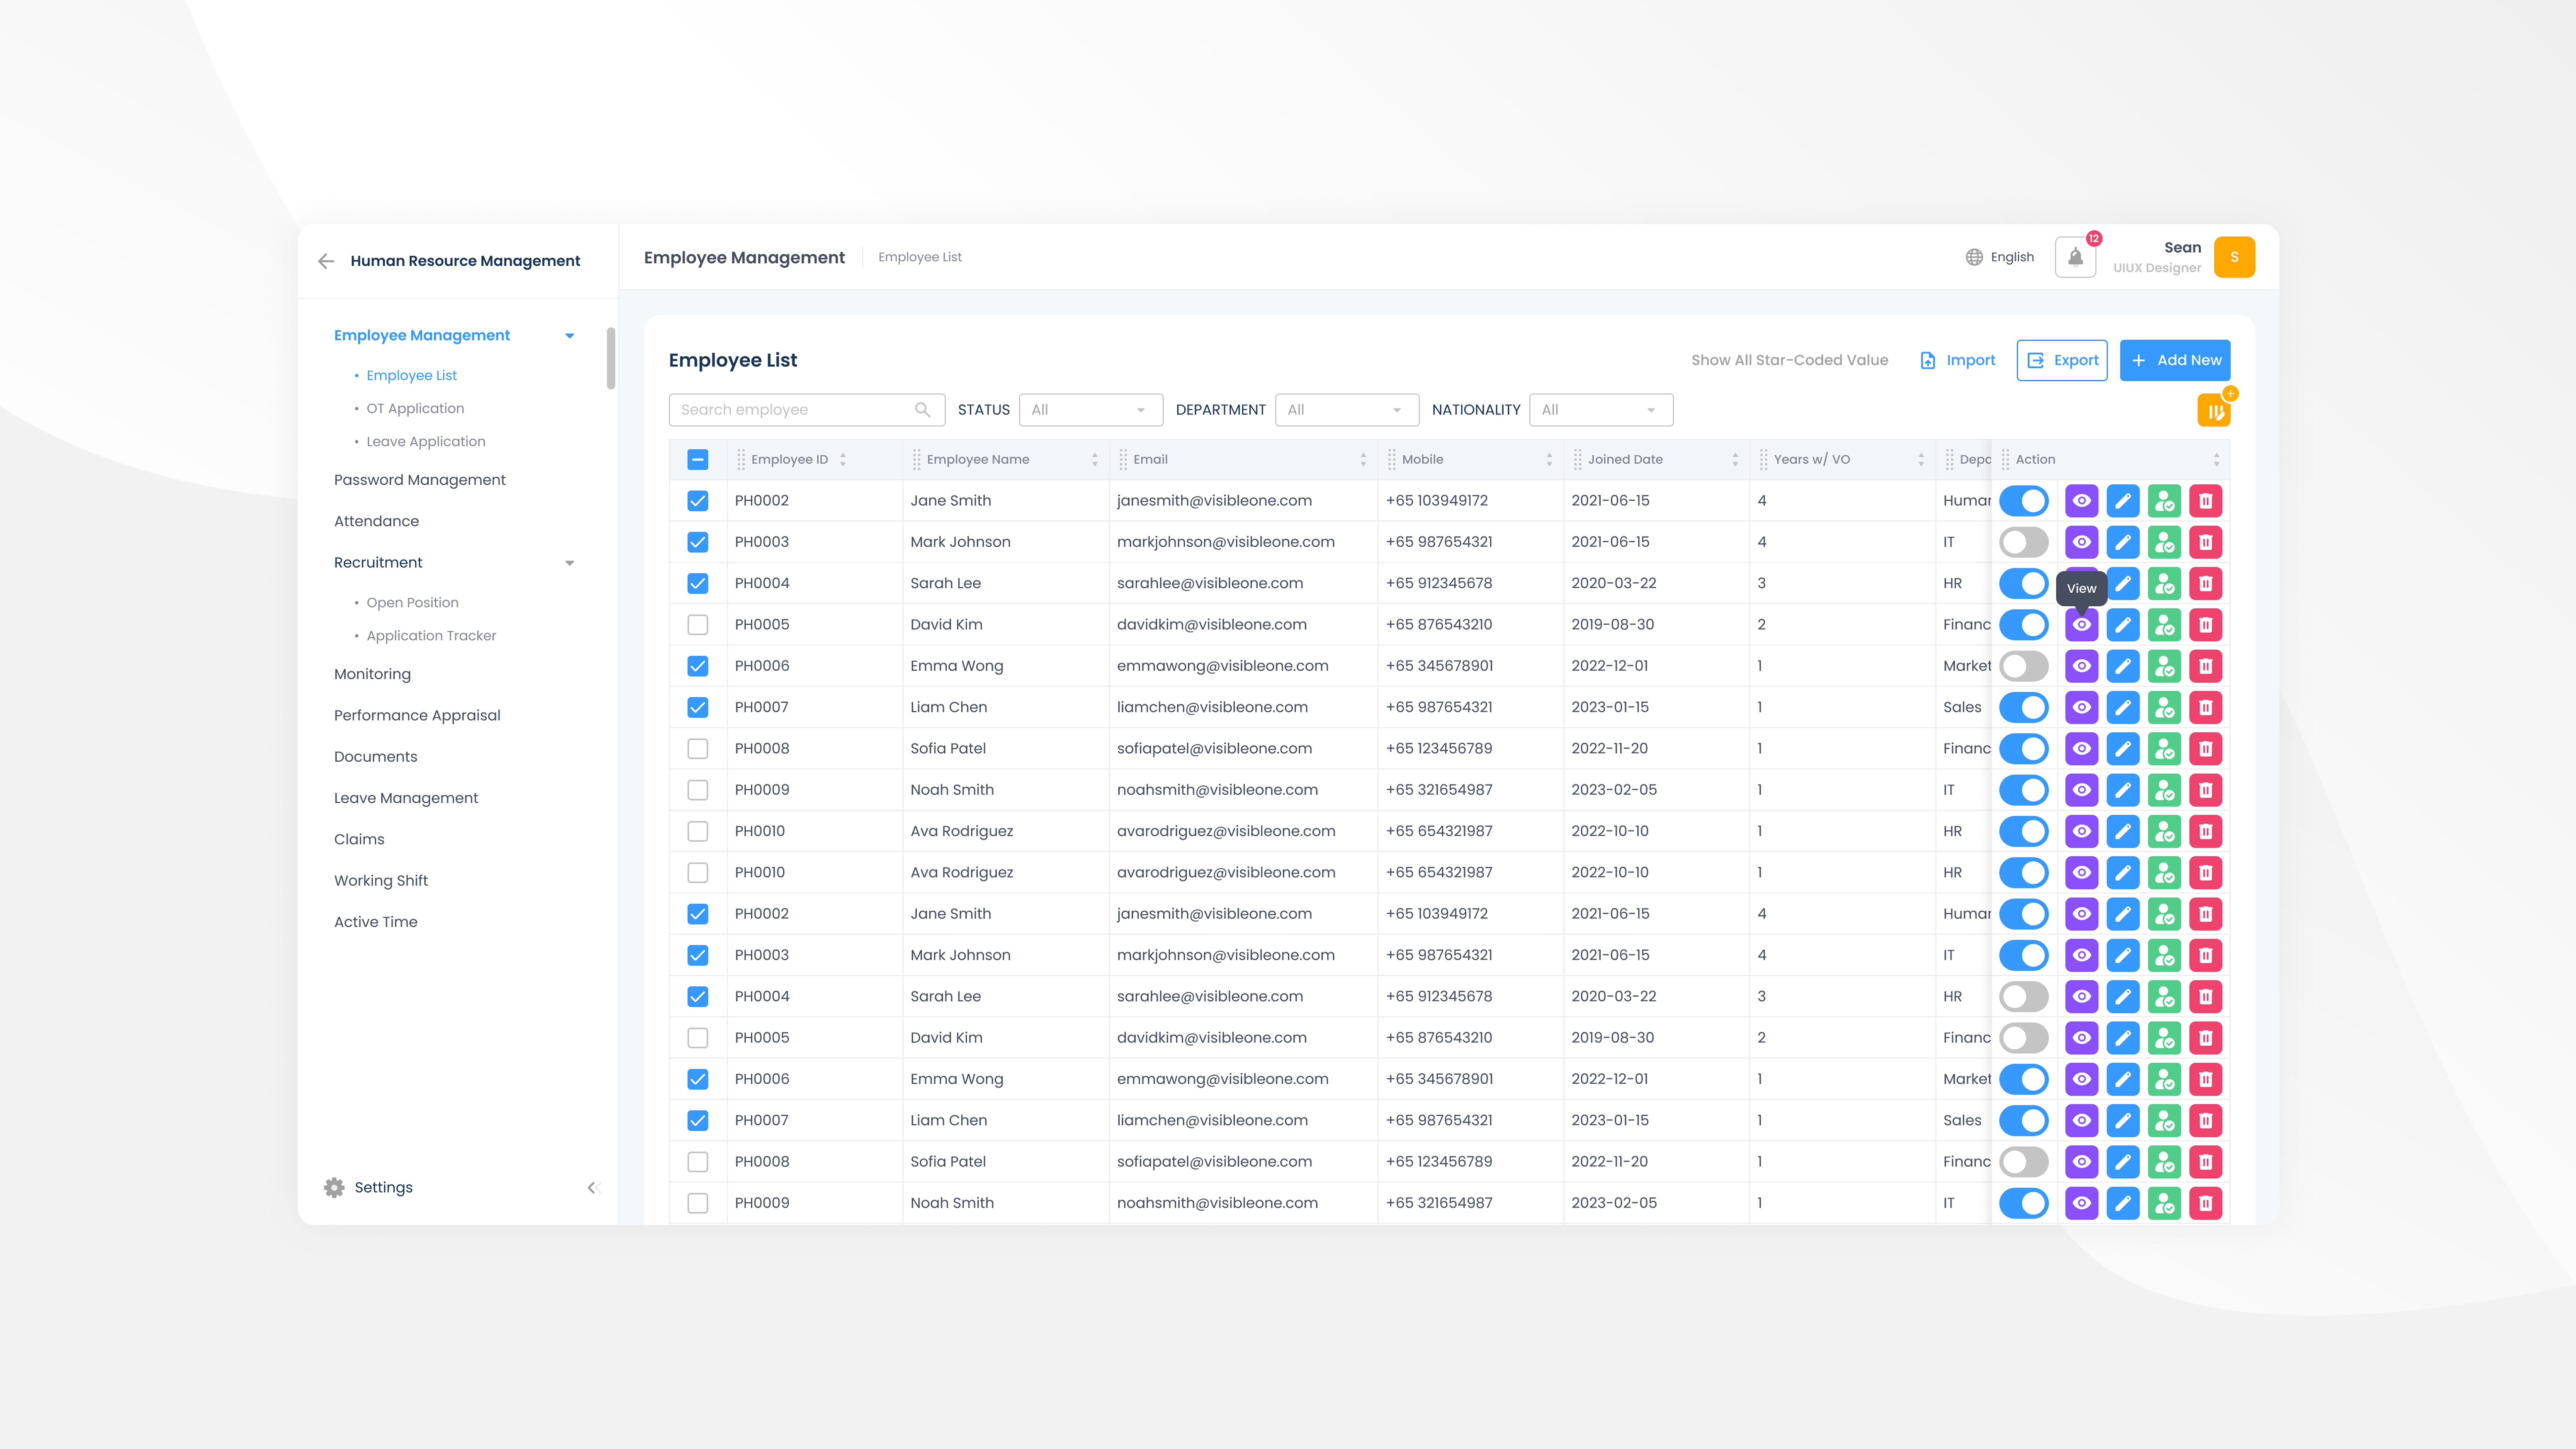This screenshot has width=2576, height=1449.
Task: Click the drag handle icon of Email column
Action: coord(1123,460)
